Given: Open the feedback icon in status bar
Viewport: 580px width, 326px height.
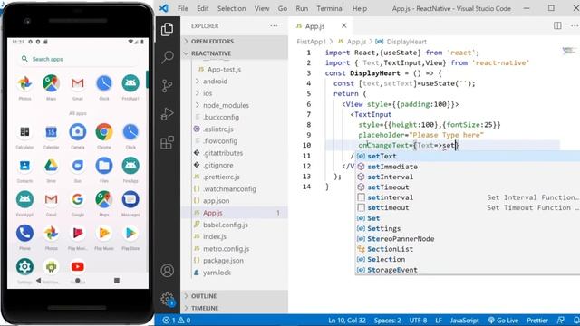Looking at the screenshot, I should pos(561,320).
